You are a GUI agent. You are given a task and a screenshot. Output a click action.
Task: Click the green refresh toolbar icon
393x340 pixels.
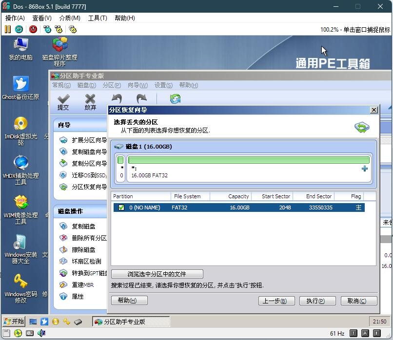pos(175,99)
